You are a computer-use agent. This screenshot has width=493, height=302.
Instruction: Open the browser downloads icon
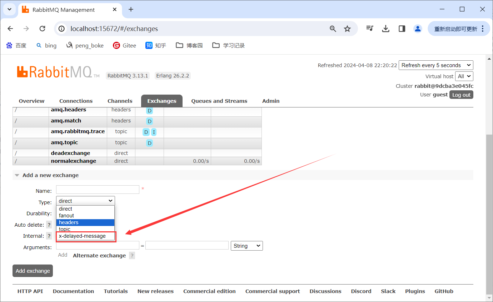pyautogui.click(x=385, y=29)
